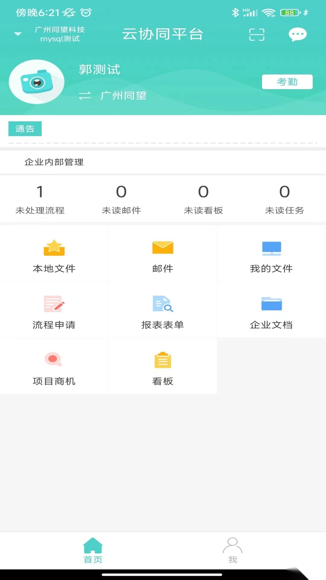
Task: Open 企业文档 folder icon
Action: (271, 304)
